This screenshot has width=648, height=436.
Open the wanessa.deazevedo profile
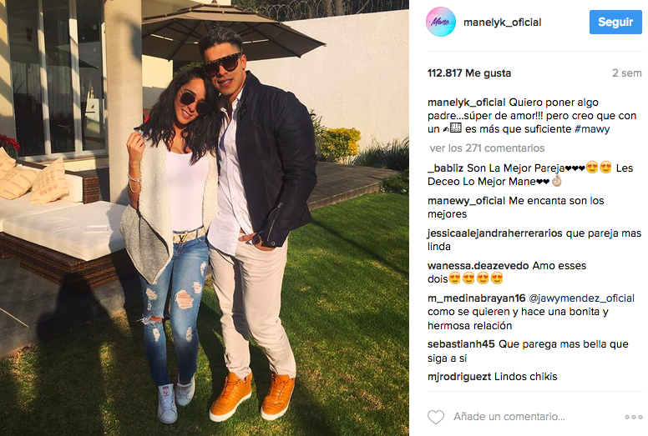(478, 266)
